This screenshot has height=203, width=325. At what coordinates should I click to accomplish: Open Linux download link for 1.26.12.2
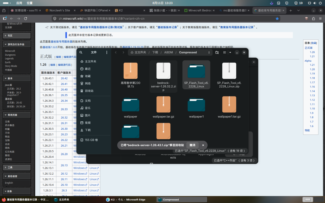94,174
